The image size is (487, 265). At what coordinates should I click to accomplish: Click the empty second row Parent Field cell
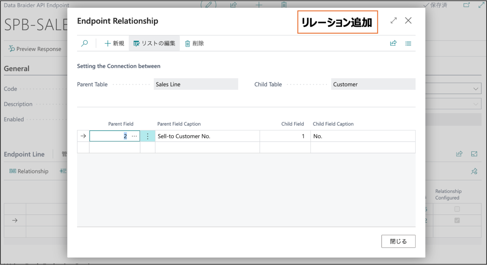(114, 147)
